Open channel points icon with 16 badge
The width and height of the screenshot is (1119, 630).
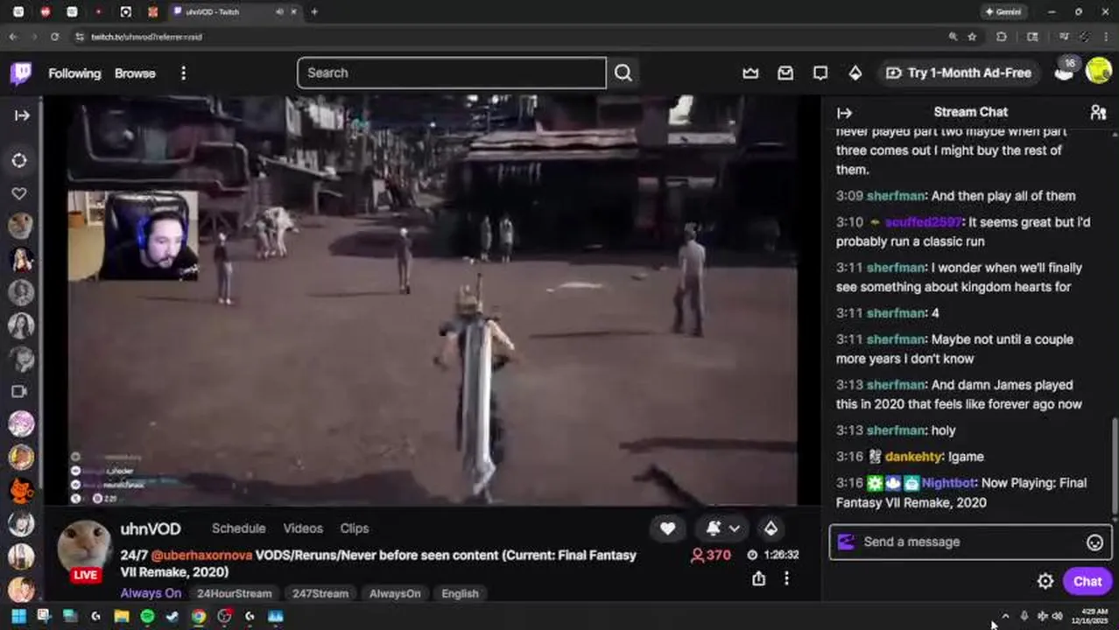click(1065, 71)
